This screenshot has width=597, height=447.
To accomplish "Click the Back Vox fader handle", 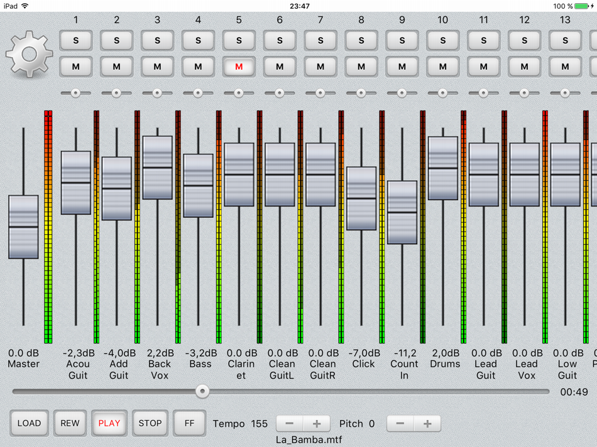I will pyautogui.click(x=157, y=168).
